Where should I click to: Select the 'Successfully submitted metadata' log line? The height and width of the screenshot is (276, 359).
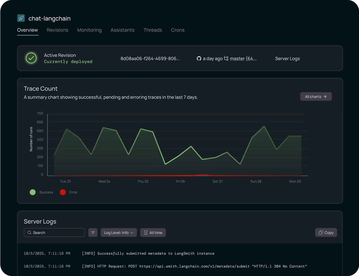[148, 253]
